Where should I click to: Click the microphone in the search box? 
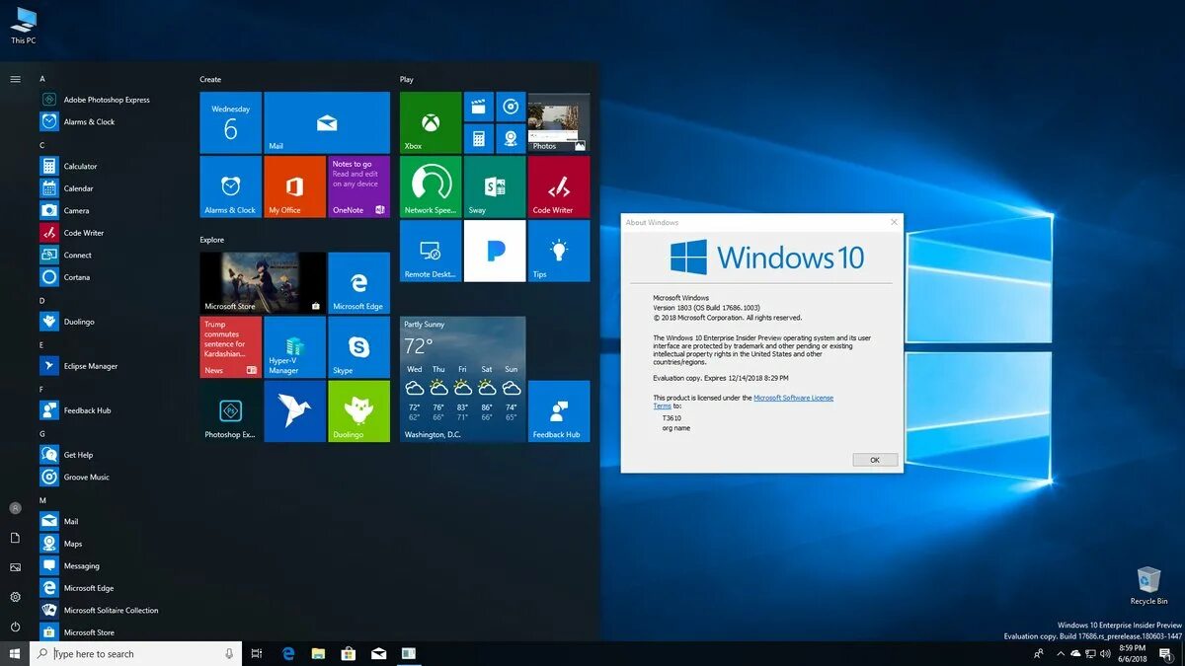coord(229,654)
